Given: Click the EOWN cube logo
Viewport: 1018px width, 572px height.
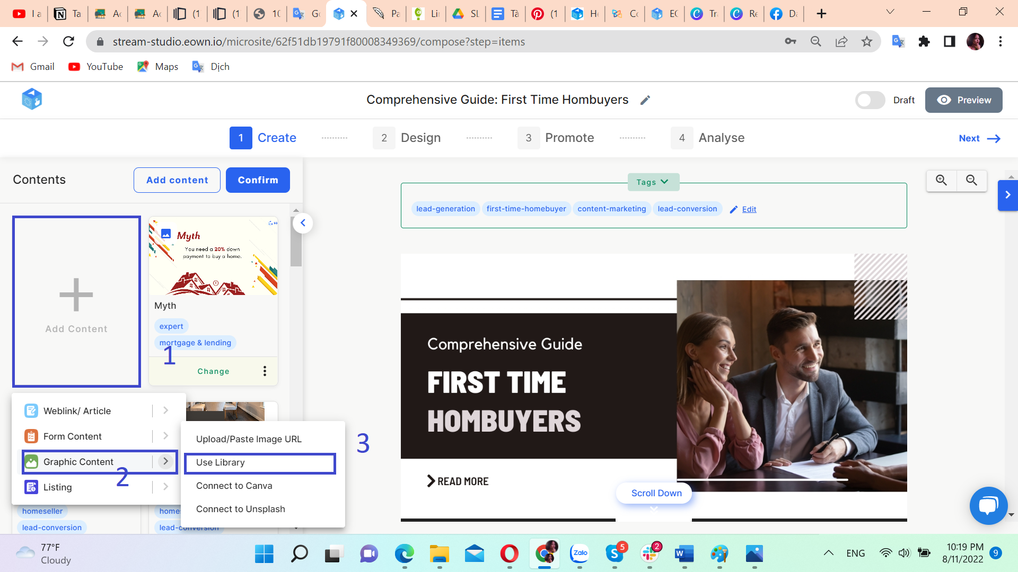Looking at the screenshot, I should point(32,100).
